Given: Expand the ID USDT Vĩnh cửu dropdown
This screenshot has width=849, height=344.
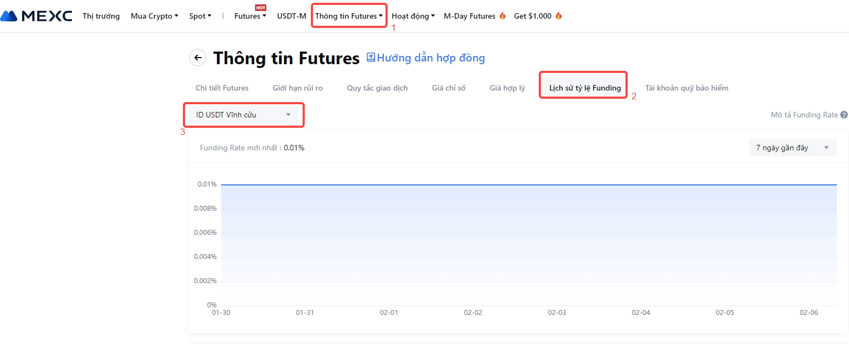Looking at the screenshot, I should (243, 115).
